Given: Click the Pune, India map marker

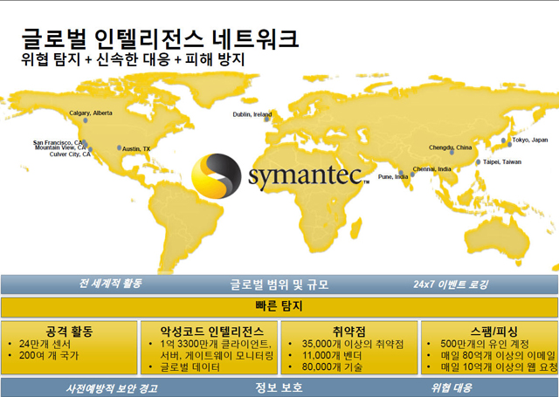Looking at the screenshot, I should click(403, 172).
